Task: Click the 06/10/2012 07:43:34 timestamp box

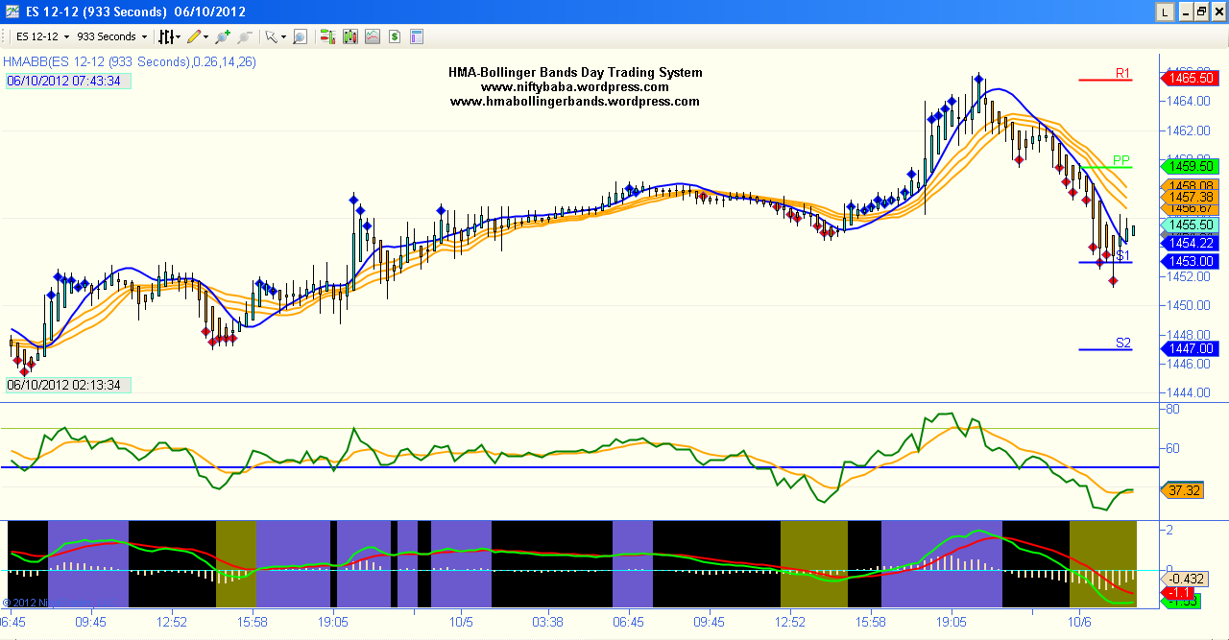Action: [x=67, y=81]
